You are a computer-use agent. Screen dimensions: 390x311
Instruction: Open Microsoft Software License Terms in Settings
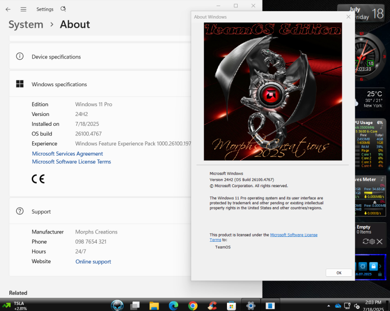click(71, 162)
